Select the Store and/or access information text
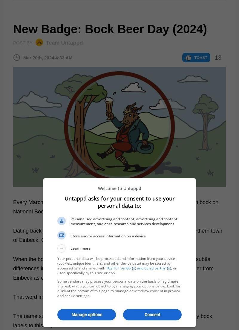Screen dimensions: 239x330 coord(108,236)
